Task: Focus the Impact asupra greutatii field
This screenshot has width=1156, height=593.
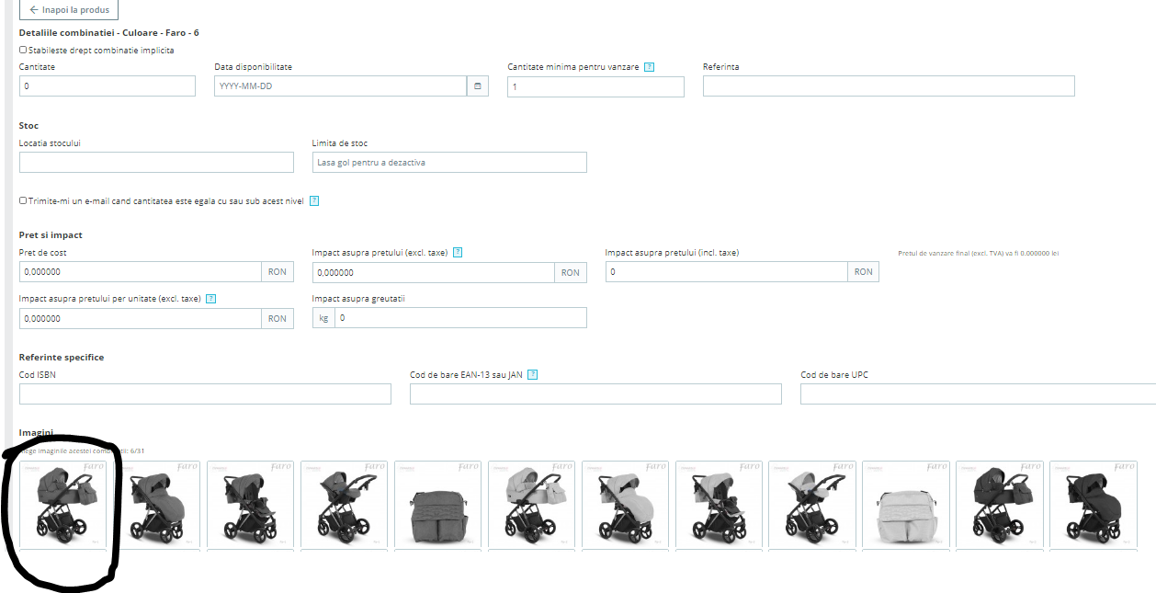Action: (460, 318)
